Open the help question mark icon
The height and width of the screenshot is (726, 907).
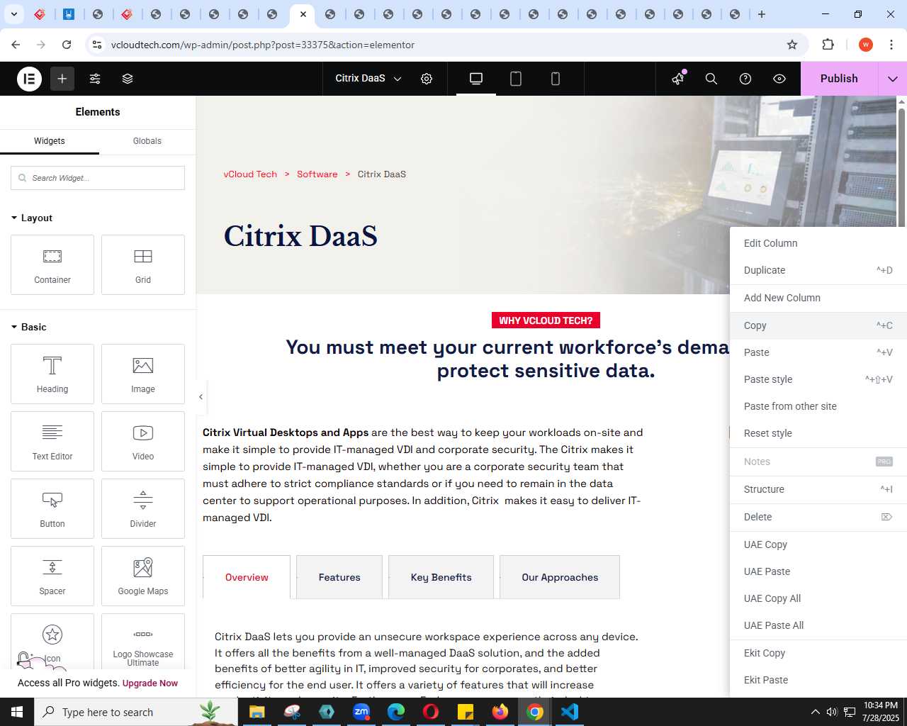click(x=745, y=79)
